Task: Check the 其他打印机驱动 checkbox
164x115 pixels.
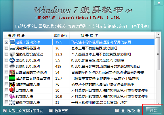Action: pyautogui.click(x=6, y=66)
